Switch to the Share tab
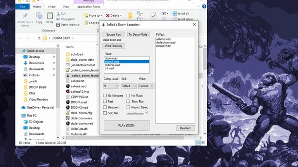The image size is (298, 167). [x=52, y=6]
